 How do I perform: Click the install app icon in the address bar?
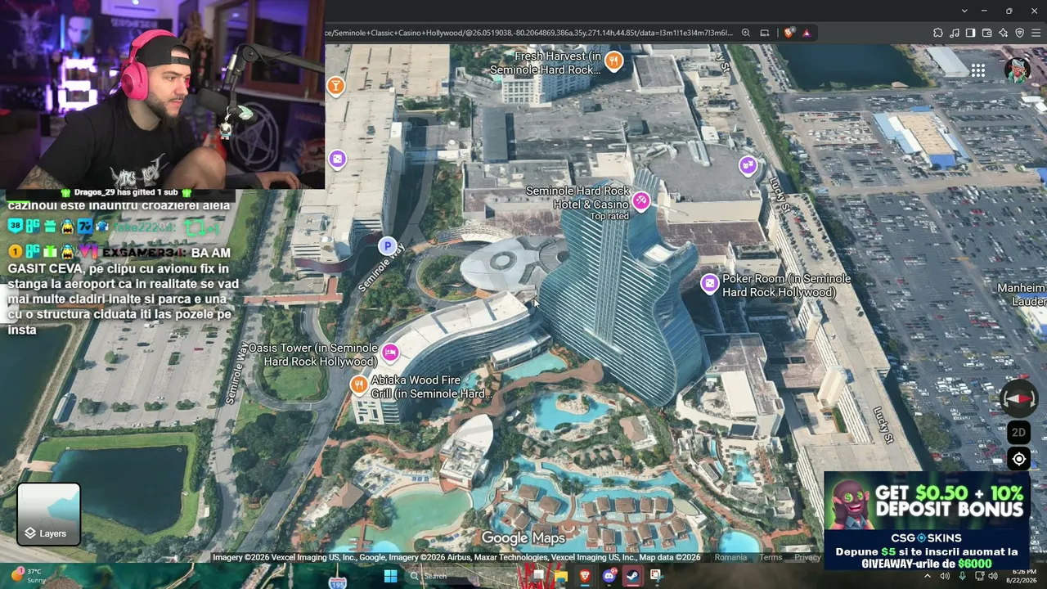765,33
